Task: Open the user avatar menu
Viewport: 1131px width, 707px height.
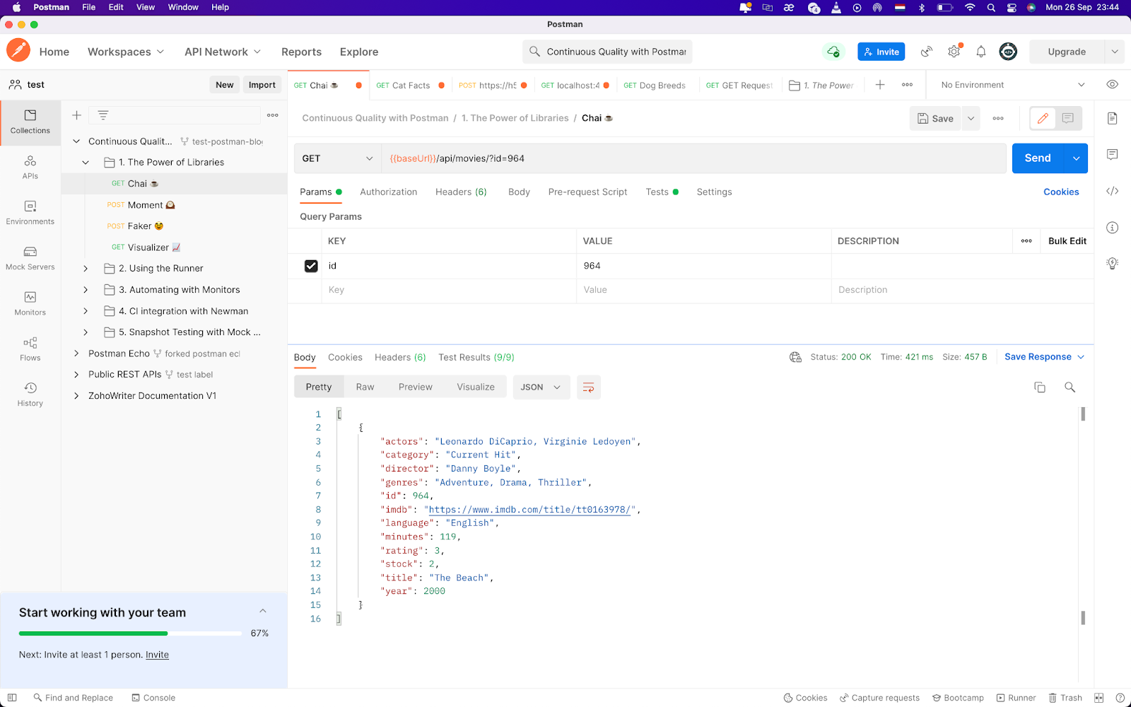Action: pos(1008,52)
